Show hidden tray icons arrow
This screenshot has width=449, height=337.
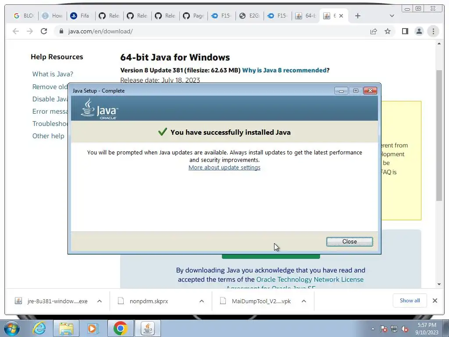pyautogui.click(x=373, y=329)
